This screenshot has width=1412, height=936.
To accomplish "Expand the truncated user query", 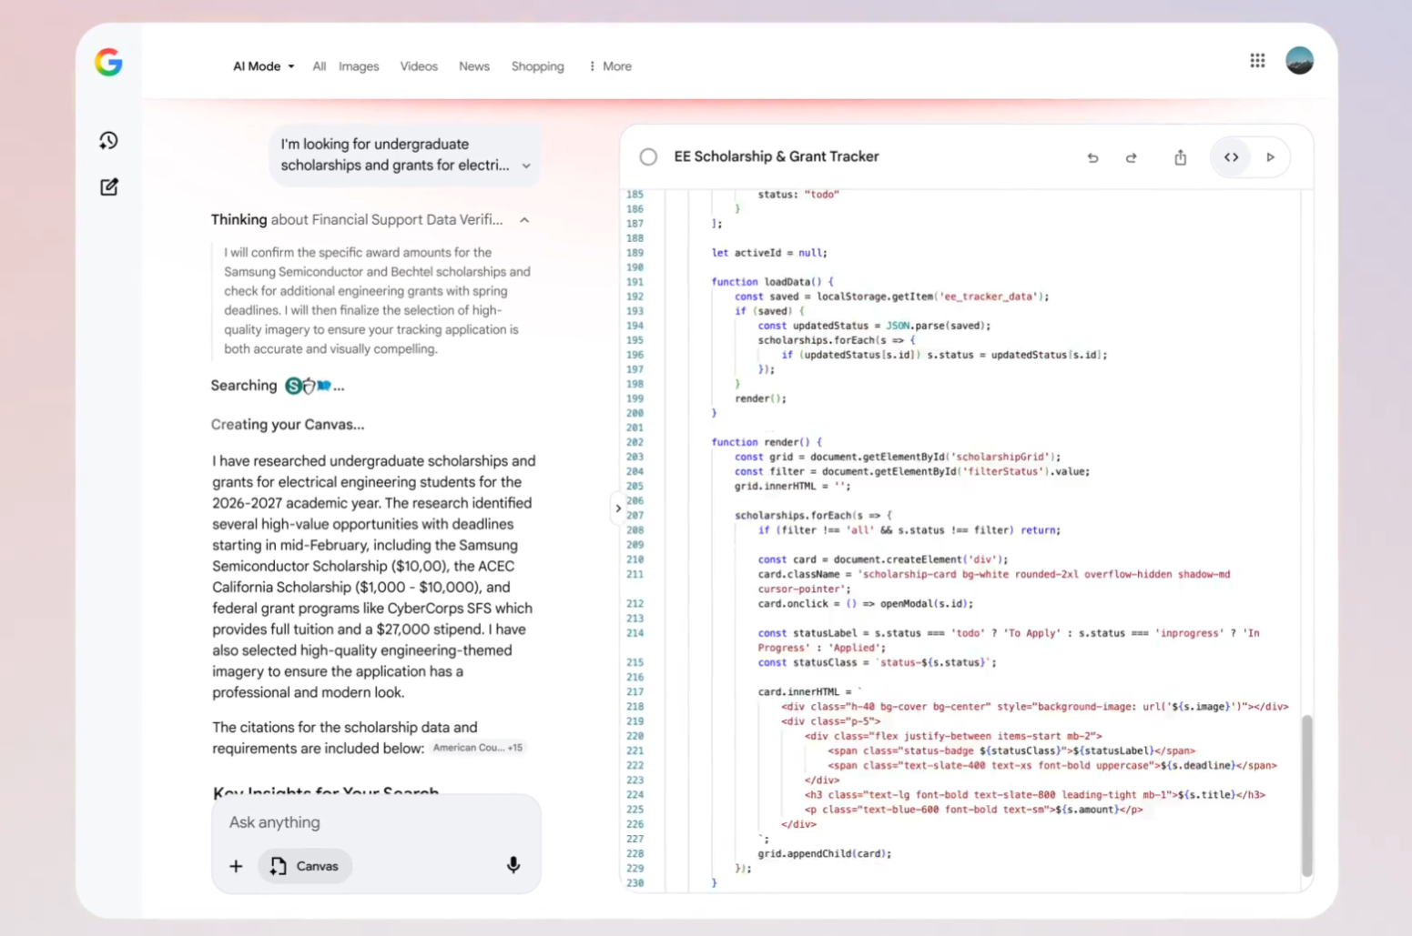I will 525,166.
